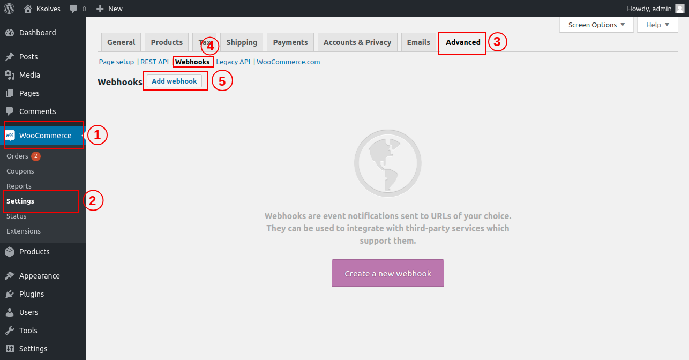Switch to the Accounts & Privacy tab
The image size is (689, 360).
click(x=357, y=42)
